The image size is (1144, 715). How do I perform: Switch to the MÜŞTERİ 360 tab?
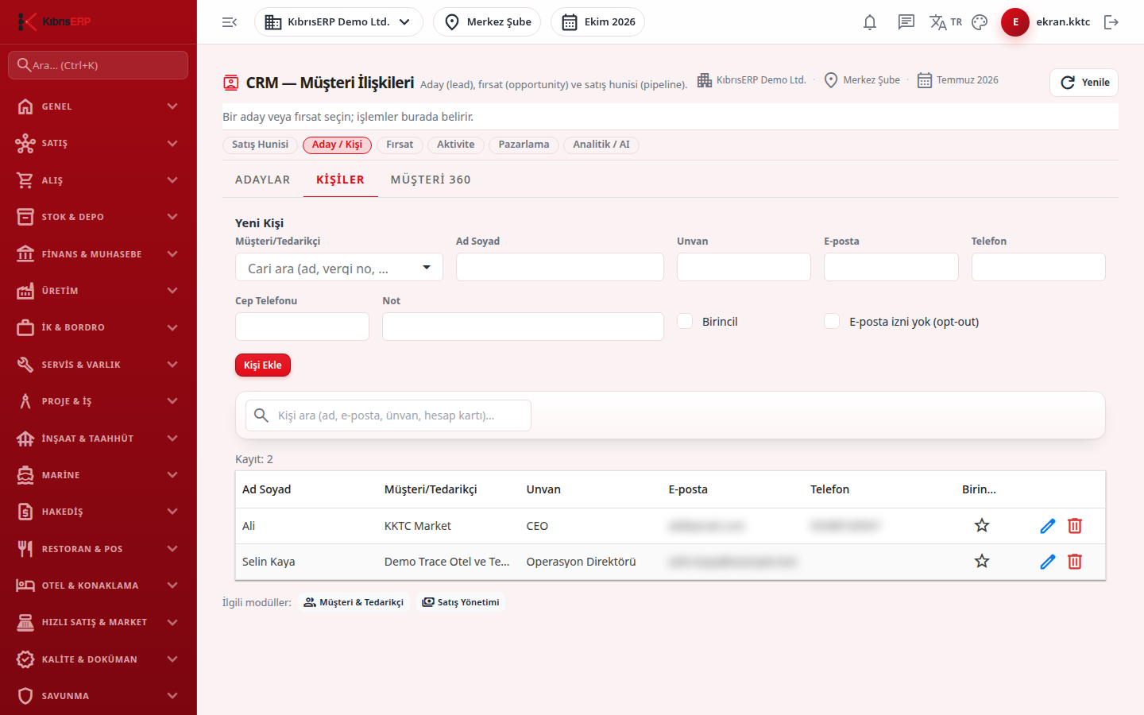[x=431, y=180]
